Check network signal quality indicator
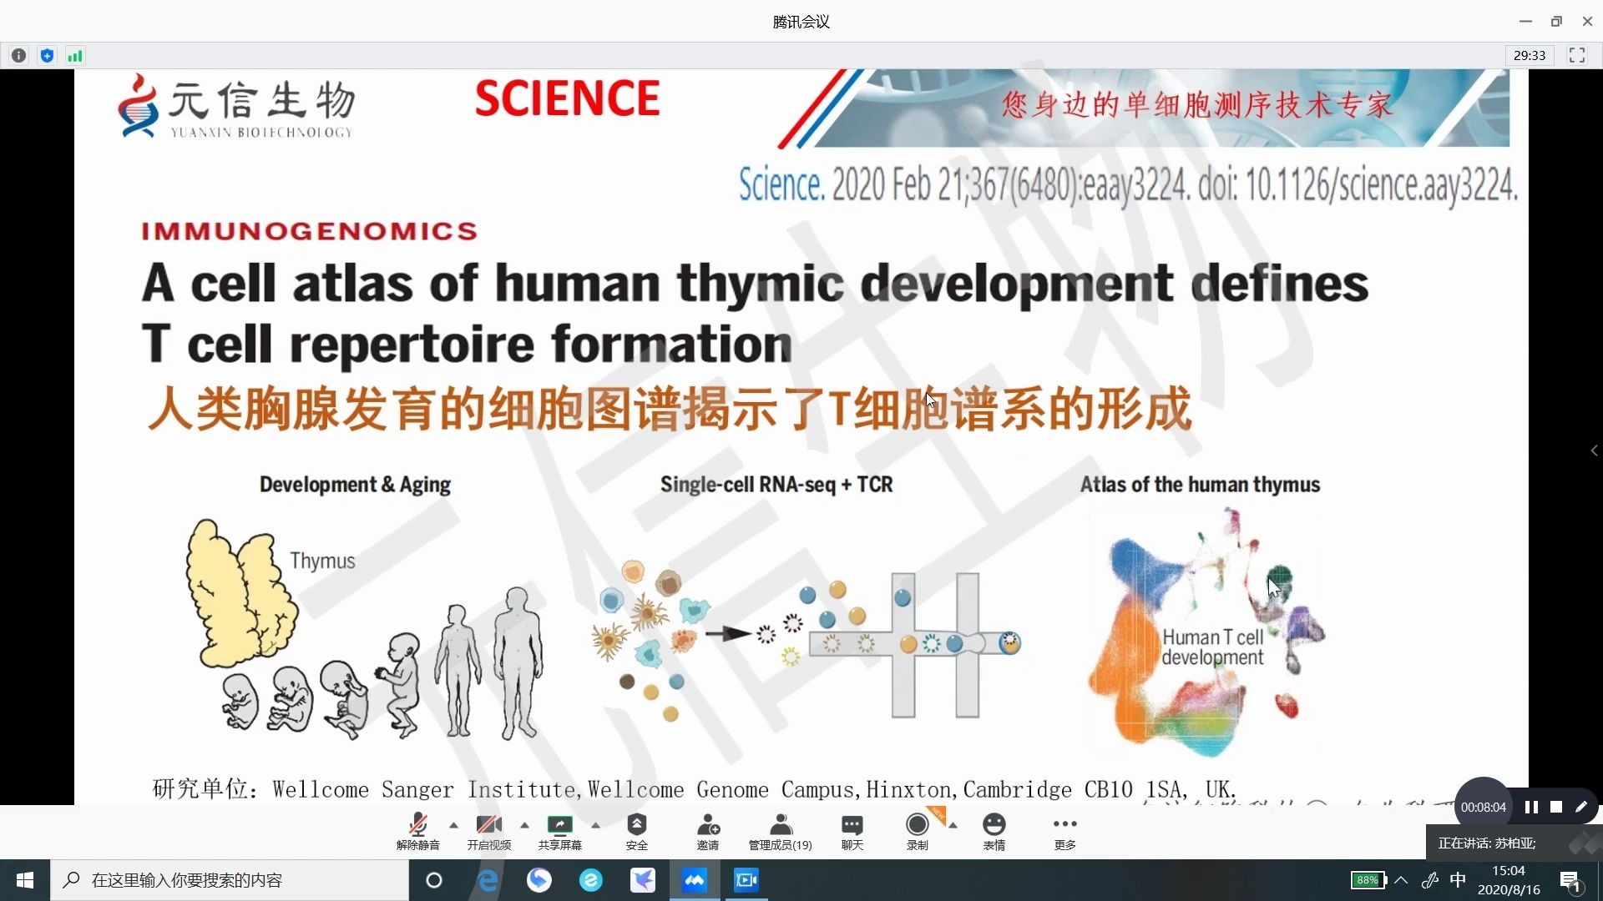Image resolution: width=1603 pixels, height=901 pixels. pyautogui.click(x=74, y=55)
